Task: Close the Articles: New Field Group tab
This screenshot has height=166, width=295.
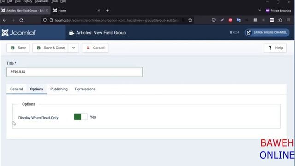Action: 47,11
